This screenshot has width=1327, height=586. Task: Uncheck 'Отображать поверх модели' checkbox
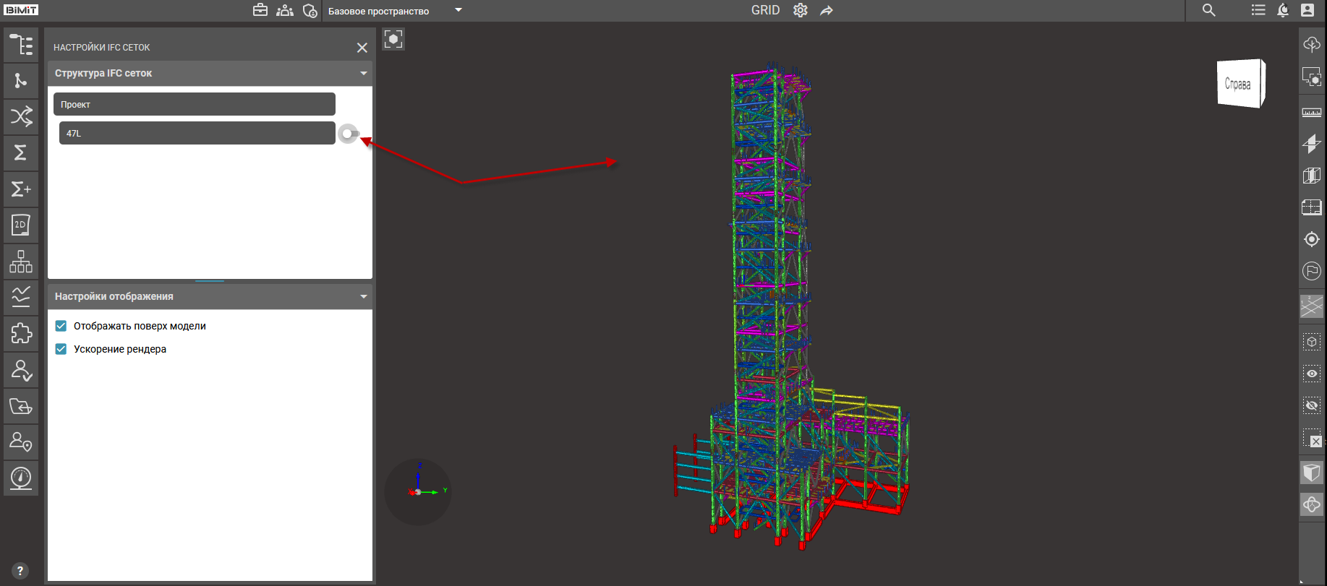(x=61, y=326)
